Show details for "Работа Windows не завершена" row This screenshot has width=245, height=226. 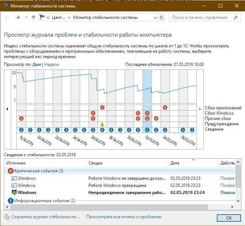pyautogui.click(x=228, y=178)
